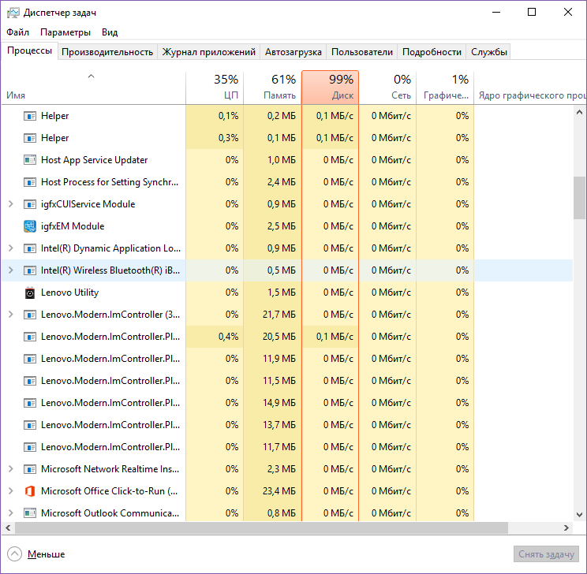
Task: Click the Microsoft Network Realtime Inspection icon
Action: click(30, 469)
